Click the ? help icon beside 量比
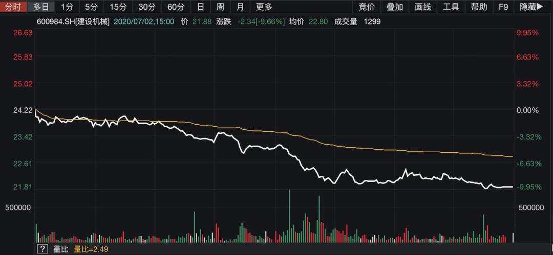553x255 pixels. (x=42, y=249)
